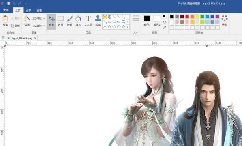The height and width of the screenshot is (146, 242).
Task: Click the 颜色1 black color swatch
Action: pyautogui.click(x=147, y=19)
